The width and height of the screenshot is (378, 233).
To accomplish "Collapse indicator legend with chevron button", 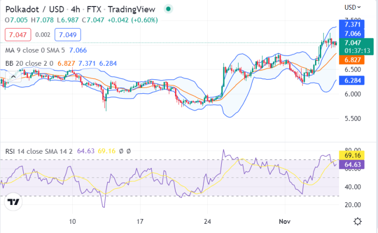I will (x=13, y=77).
